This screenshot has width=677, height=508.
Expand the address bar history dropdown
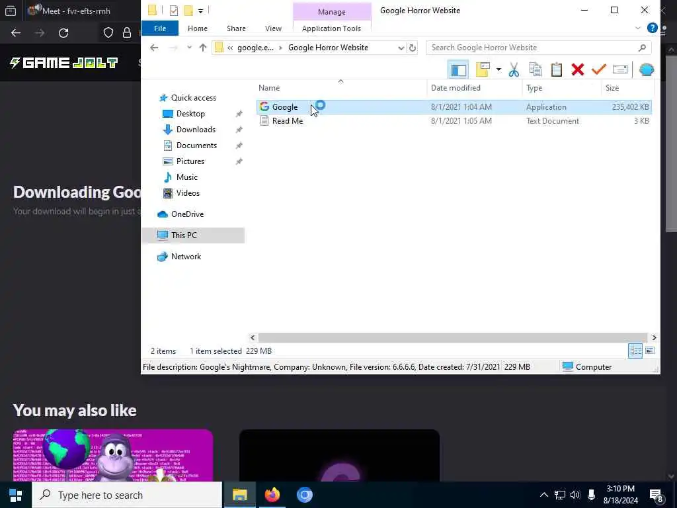401,48
